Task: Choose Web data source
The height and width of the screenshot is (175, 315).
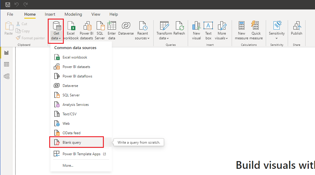Action: [x=81, y=124]
